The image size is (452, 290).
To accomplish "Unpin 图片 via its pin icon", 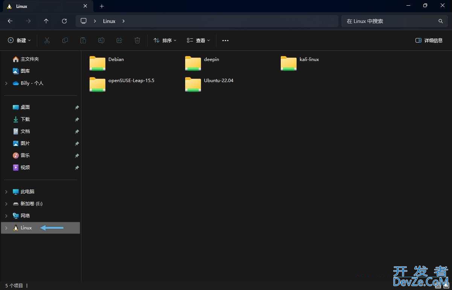I will pyautogui.click(x=77, y=143).
